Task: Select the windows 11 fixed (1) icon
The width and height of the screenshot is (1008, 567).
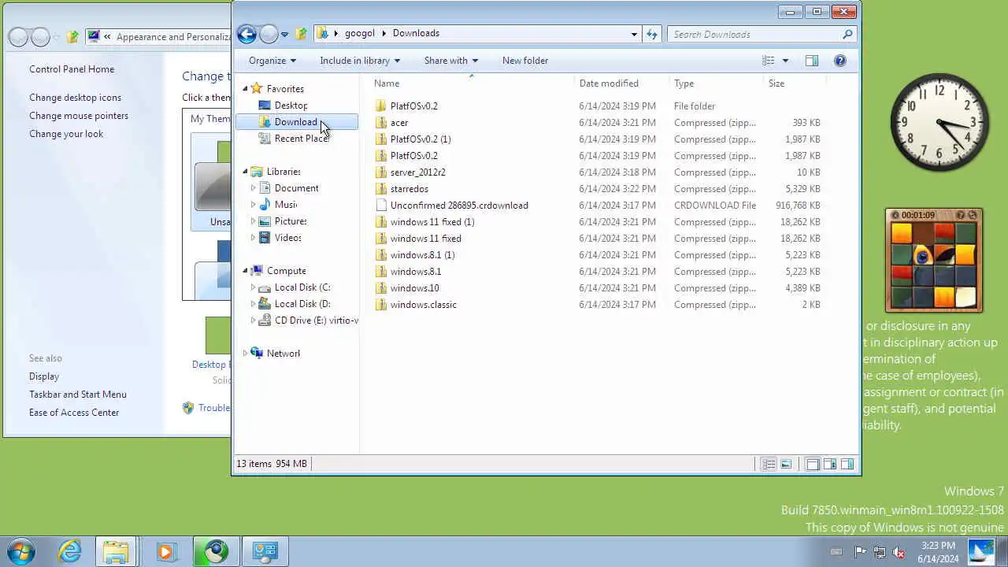Action: pos(381,222)
